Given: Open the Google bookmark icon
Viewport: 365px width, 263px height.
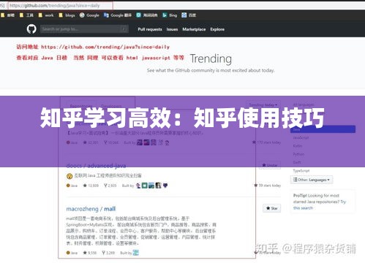Looking at the screenshot, I should coord(82,15).
